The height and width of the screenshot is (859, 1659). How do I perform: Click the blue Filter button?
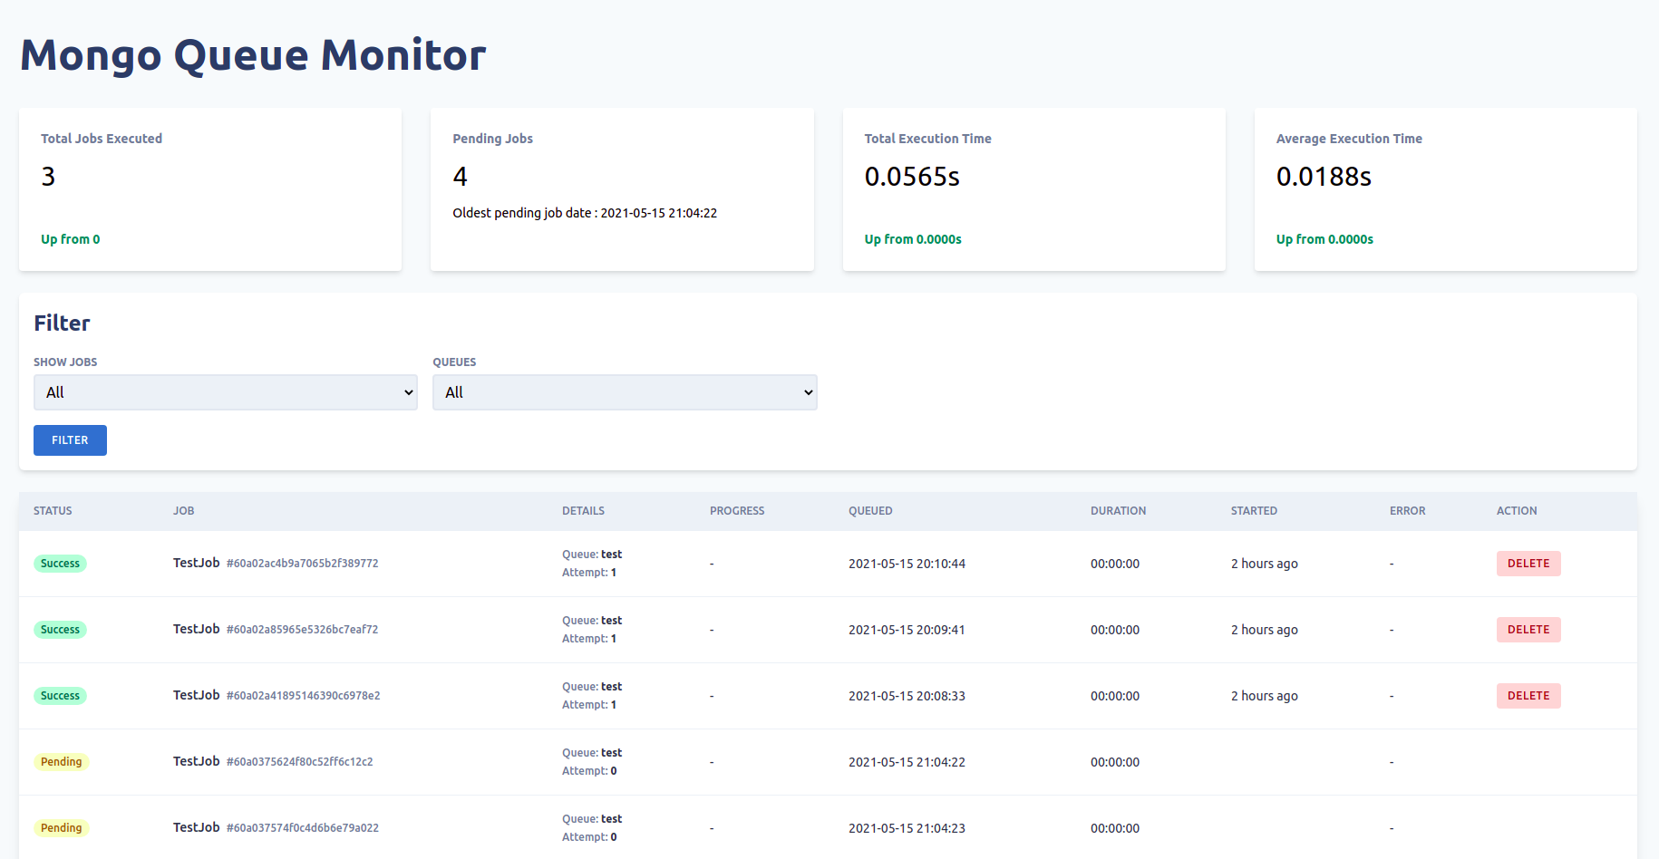click(70, 440)
